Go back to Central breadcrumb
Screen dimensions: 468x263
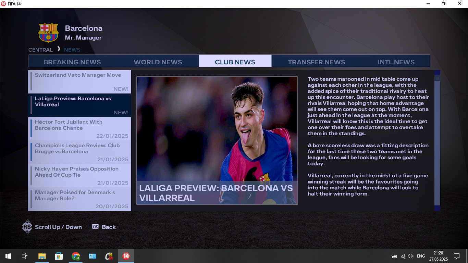[40, 50]
